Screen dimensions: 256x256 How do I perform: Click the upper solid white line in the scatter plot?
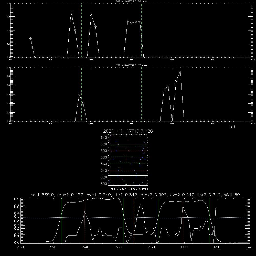click(x=128, y=144)
